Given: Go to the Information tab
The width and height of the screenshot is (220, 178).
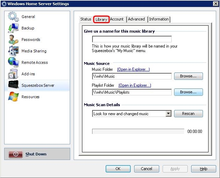Looking at the screenshot, I should coord(159,19).
